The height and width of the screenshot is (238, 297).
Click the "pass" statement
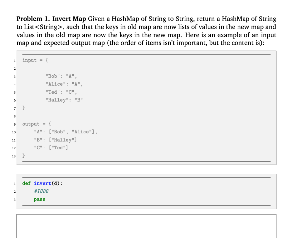[39, 199]
